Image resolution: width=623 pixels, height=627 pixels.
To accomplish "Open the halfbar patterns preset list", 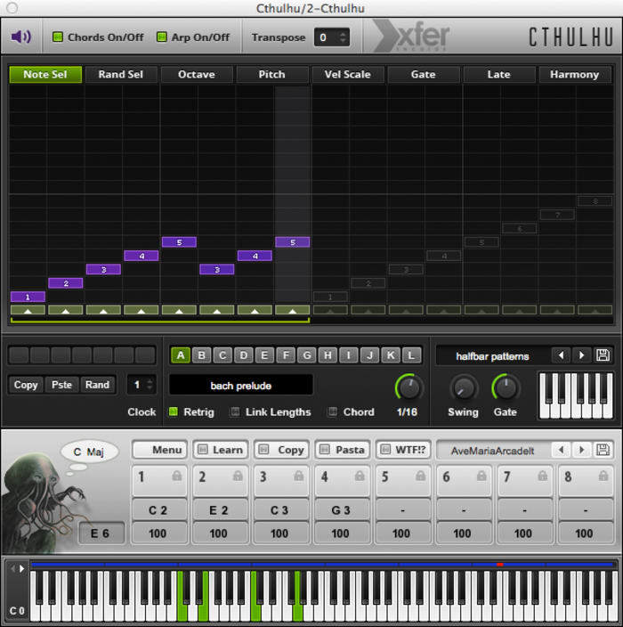I will click(x=492, y=356).
